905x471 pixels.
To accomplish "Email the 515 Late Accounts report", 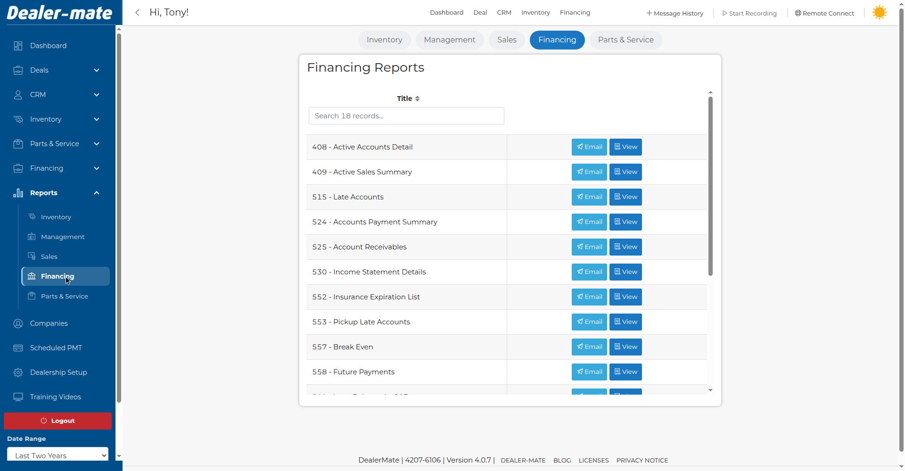I will click(x=589, y=197).
